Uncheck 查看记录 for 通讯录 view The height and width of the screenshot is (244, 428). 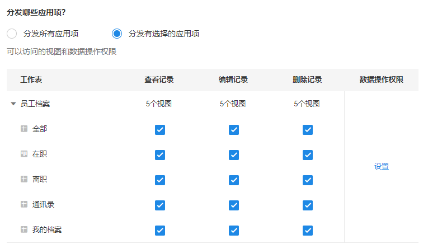point(160,205)
